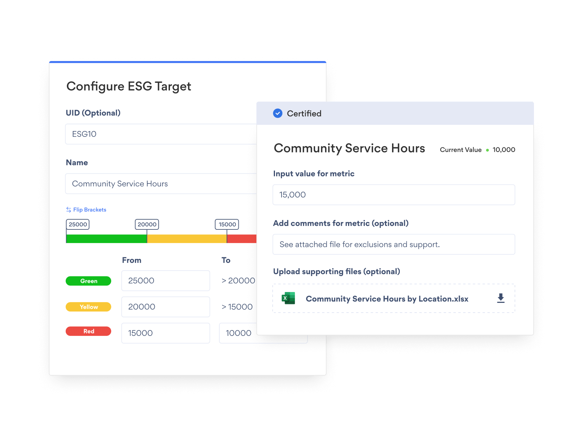Image resolution: width=583 pixels, height=437 pixels.
Task: Click the yellow segment of bracket bar
Action: click(187, 239)
